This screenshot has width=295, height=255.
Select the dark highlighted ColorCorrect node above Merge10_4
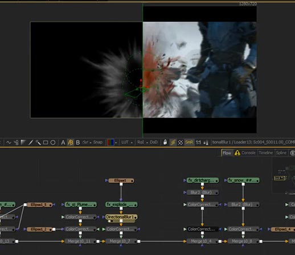point(203,229)
